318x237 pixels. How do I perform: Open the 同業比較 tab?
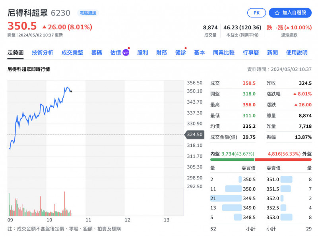coord(223,53)
